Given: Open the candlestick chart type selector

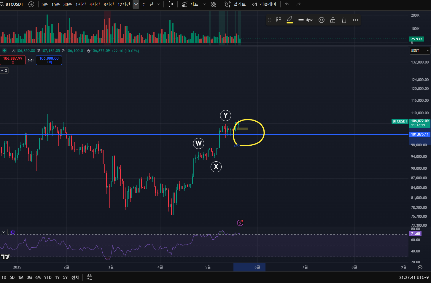Looking at the screenshot, I should coord(171,4).
